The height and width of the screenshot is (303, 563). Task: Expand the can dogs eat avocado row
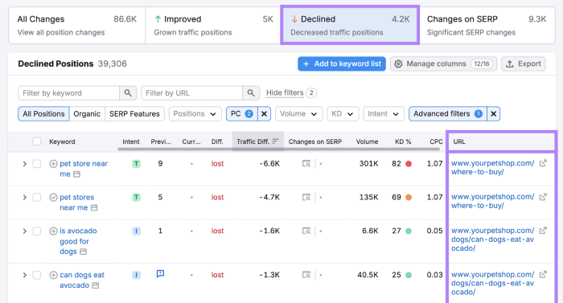(24, 275)
